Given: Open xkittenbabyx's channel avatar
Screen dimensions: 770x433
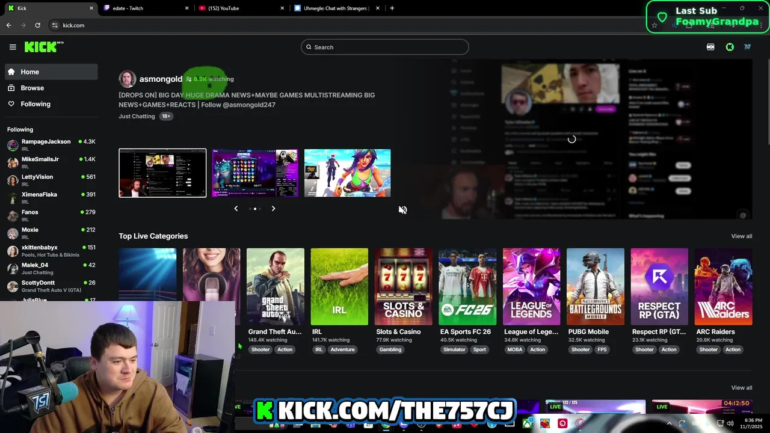Looking at the screenshot, I should point(13,251).
